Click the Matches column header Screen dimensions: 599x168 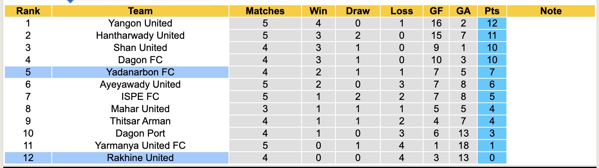coord(265,11)
